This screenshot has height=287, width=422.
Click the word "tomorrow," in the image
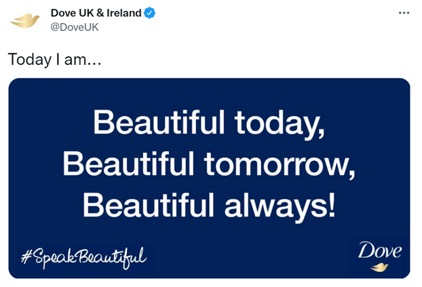pos(280,165)
